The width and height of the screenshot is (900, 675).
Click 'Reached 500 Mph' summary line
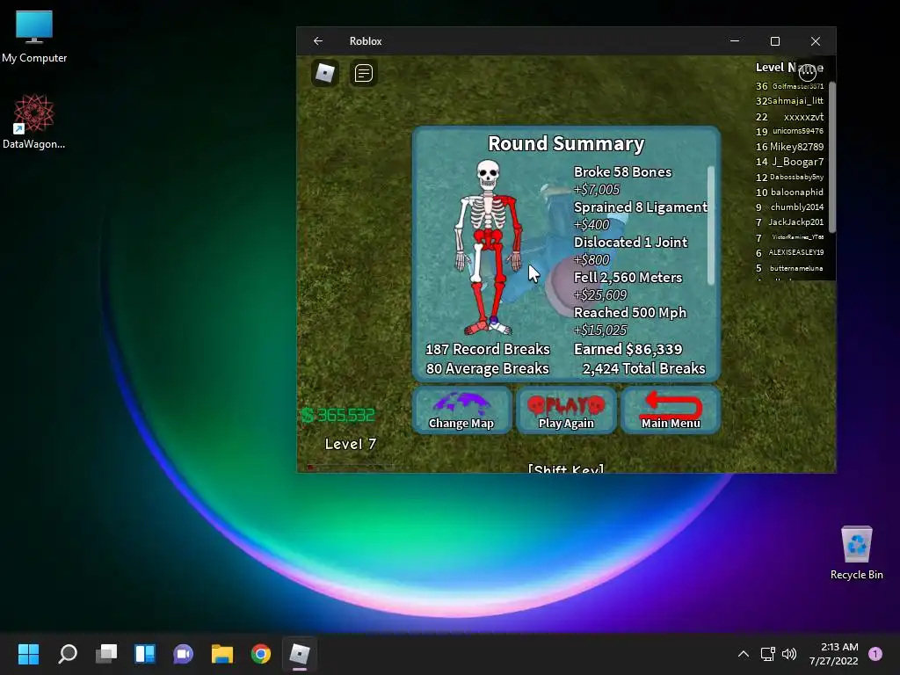coord(629,313)
